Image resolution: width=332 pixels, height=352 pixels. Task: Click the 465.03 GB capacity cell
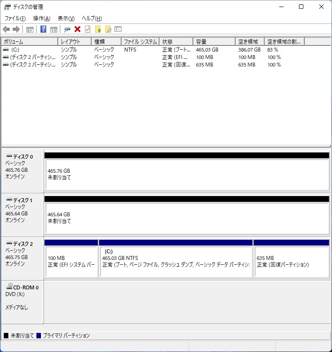pyautogui.click(x=207, y=50)
